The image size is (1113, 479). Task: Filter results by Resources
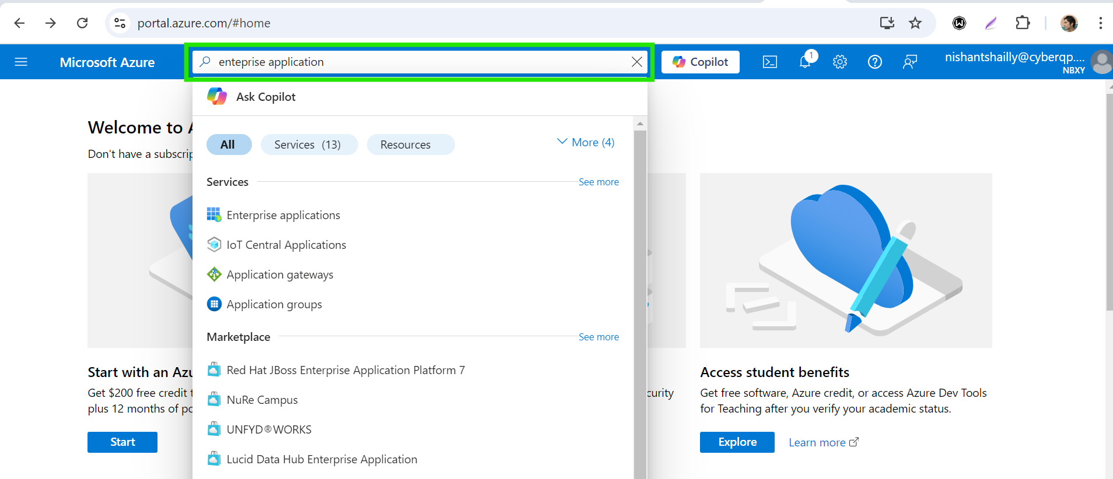coord(410,145)
